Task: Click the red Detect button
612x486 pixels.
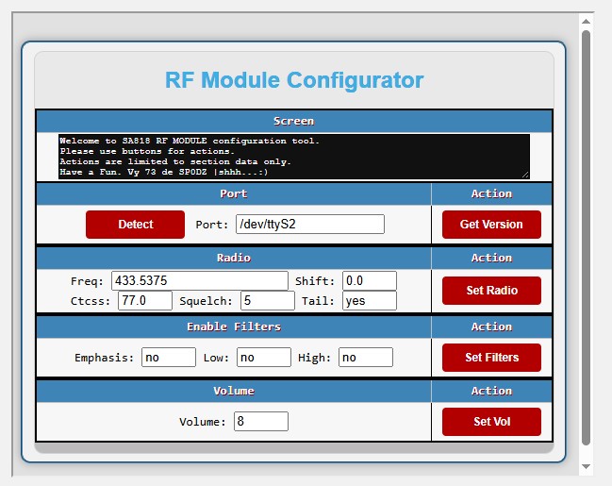Action: click(135, 225)
